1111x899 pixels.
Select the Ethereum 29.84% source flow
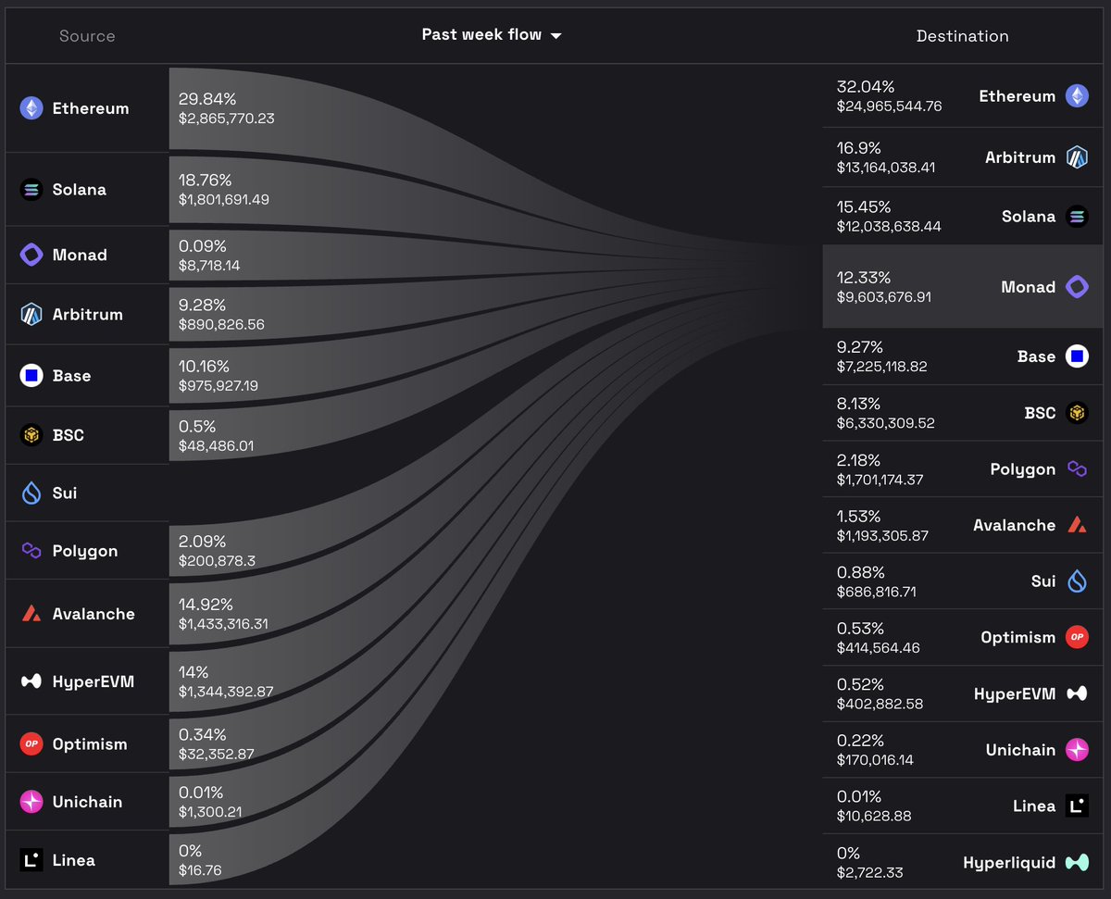click(226, 108)
